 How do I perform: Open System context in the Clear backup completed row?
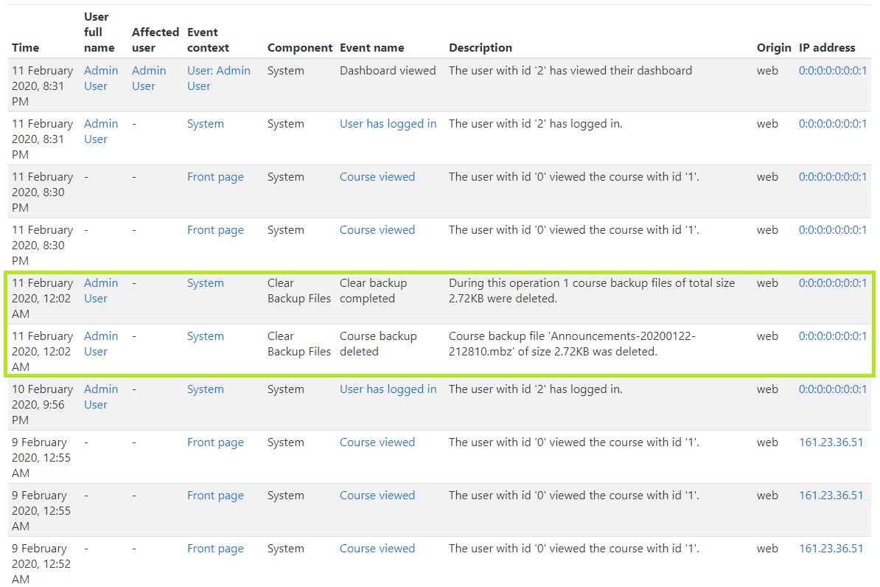[x=206, y=283]
